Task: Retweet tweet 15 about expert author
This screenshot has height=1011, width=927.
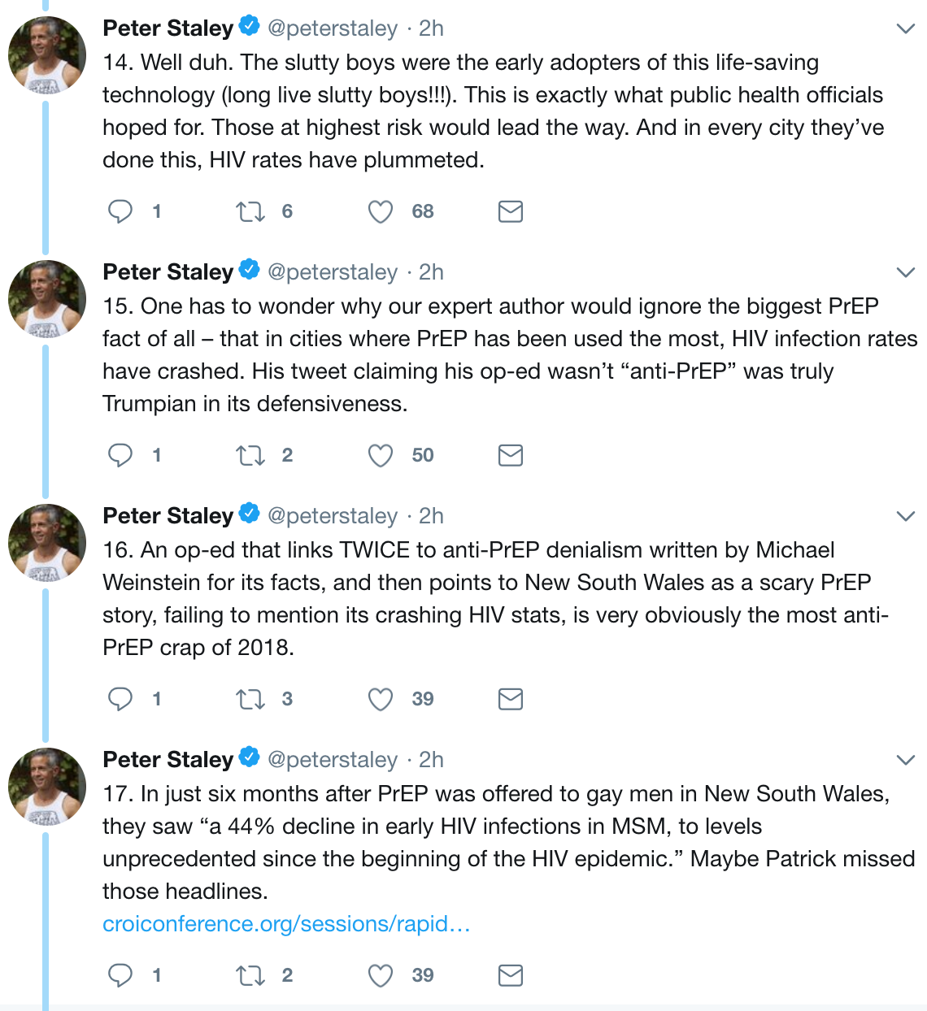Action: (x=250, y=455)
